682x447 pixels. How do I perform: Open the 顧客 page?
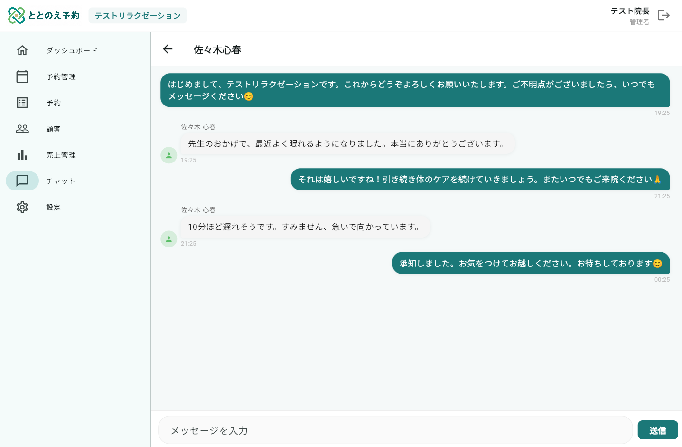(54, 129)
